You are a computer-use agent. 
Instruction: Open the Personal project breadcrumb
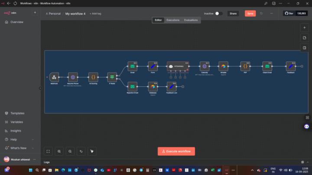click(53, 14)
